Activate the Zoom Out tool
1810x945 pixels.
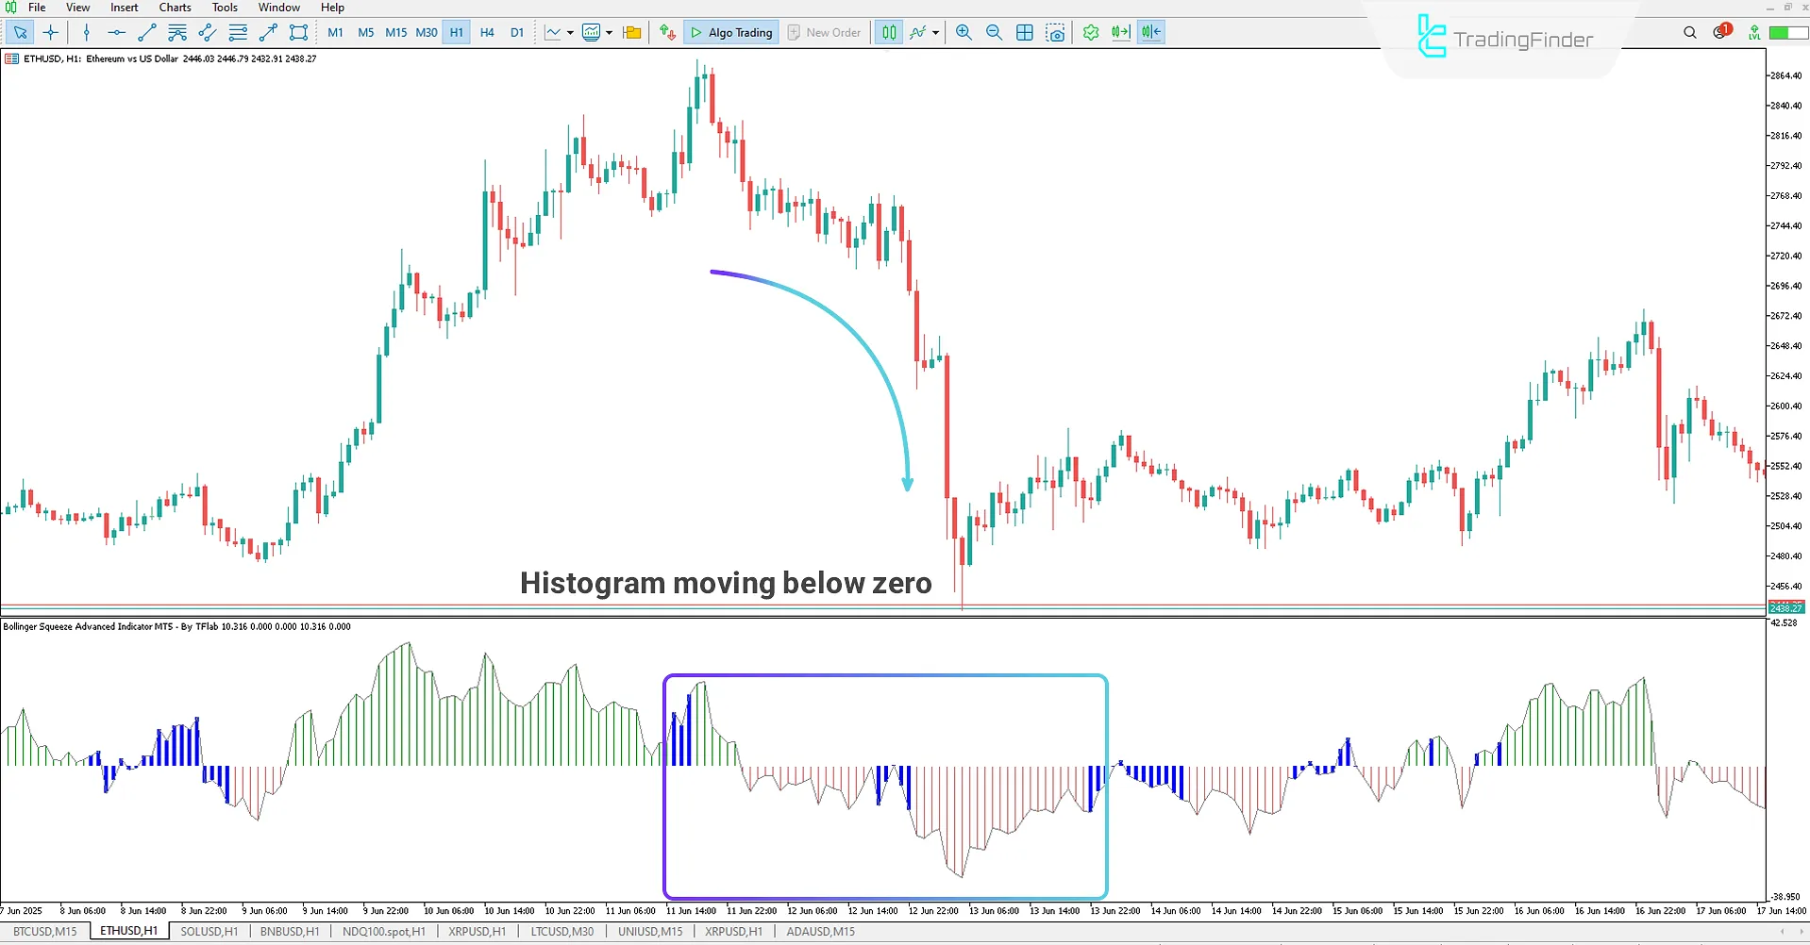[x=993, y=32]
